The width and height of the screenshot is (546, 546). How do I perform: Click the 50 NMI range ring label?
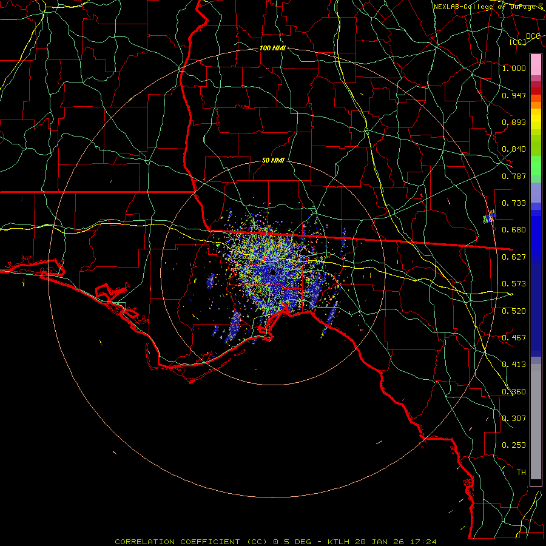pos(273,161)
